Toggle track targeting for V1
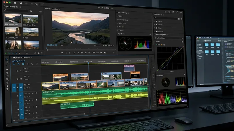234x131 pixels. (21, 87)
